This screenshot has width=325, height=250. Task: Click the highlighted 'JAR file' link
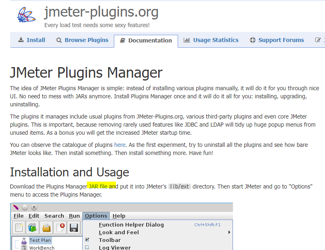click(x=98, y=186)
